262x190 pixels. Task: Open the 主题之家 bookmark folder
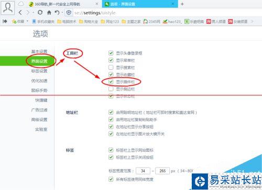tap(131, 21)
